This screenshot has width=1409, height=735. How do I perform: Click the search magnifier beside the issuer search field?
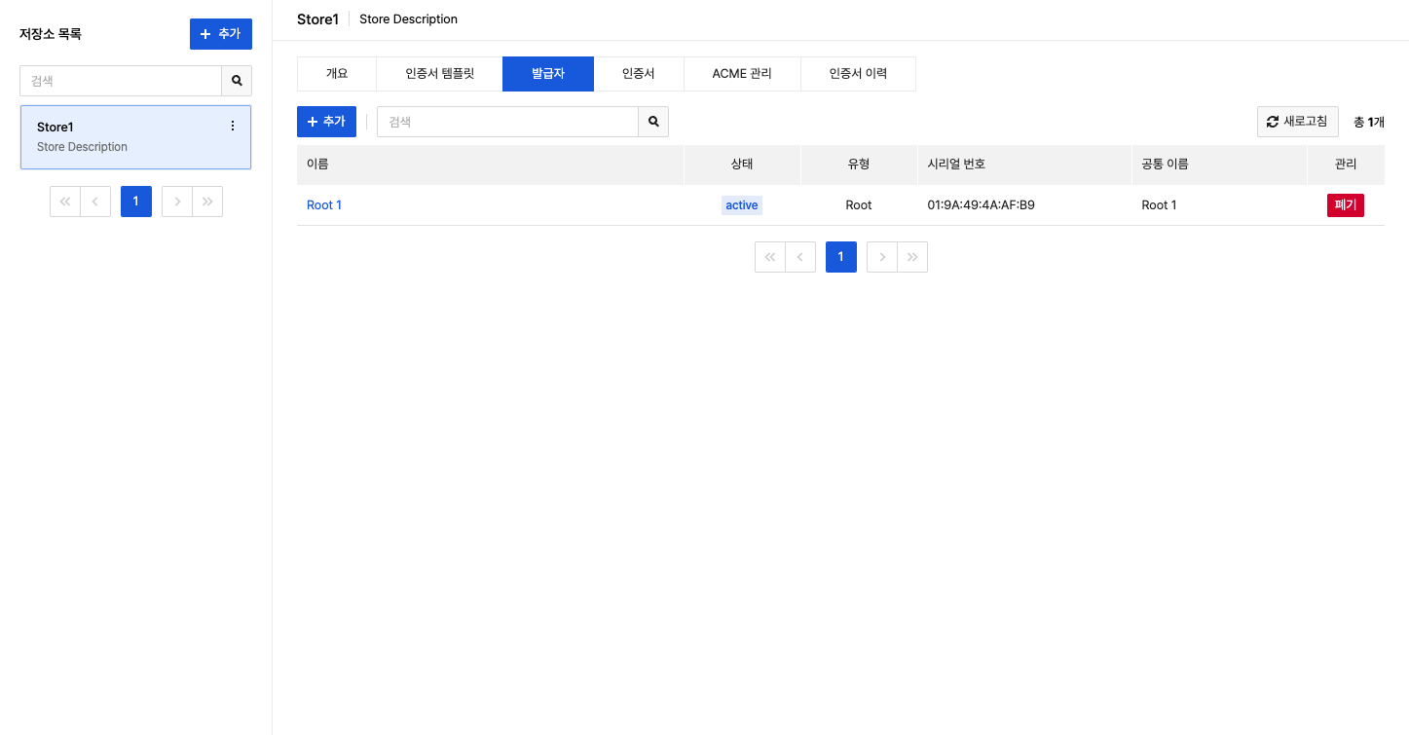(652, 121)
